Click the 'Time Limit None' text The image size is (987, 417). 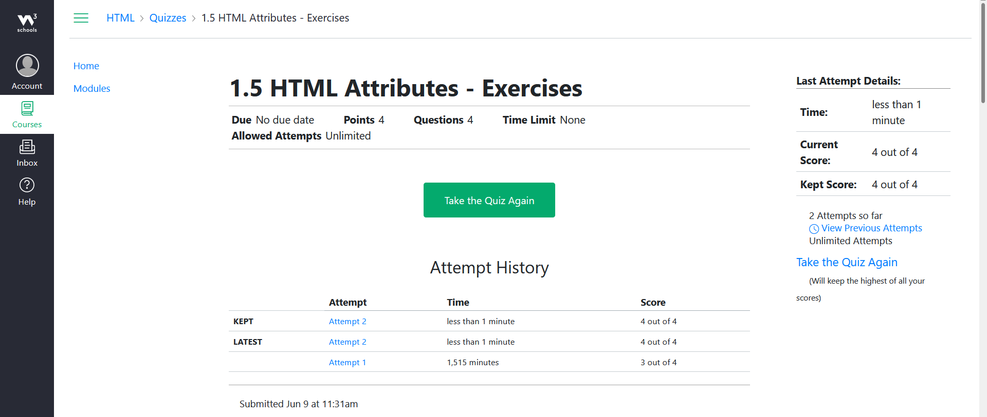[544, 120]
